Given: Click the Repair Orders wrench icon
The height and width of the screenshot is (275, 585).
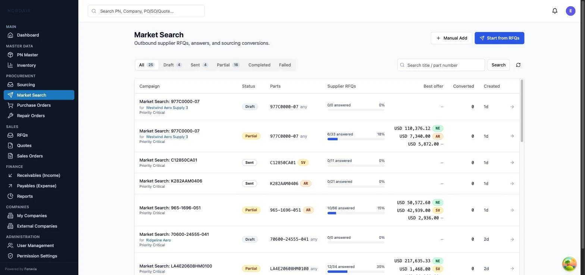Looking at the screenshot, I should [10, 116].
